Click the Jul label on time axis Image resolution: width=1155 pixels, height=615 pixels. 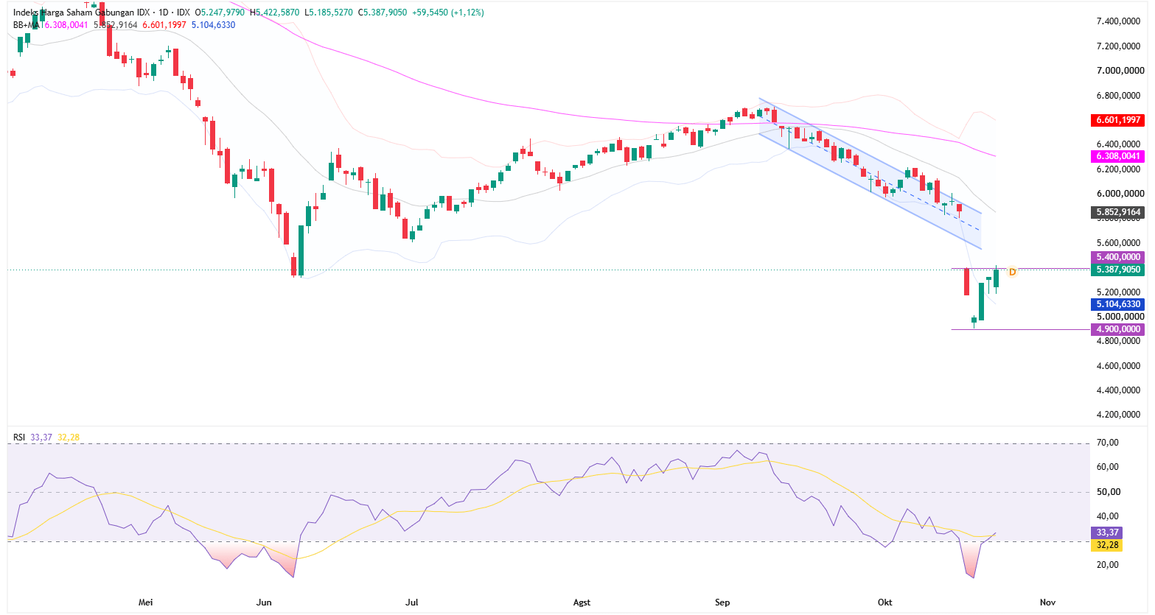point(411,602)
